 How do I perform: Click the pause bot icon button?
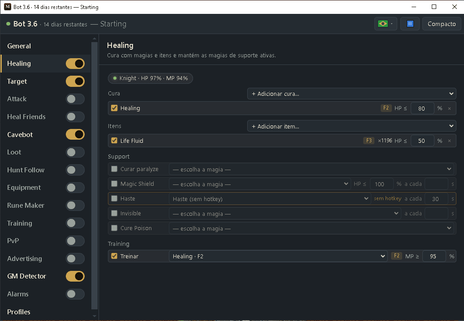pos(410,24)
